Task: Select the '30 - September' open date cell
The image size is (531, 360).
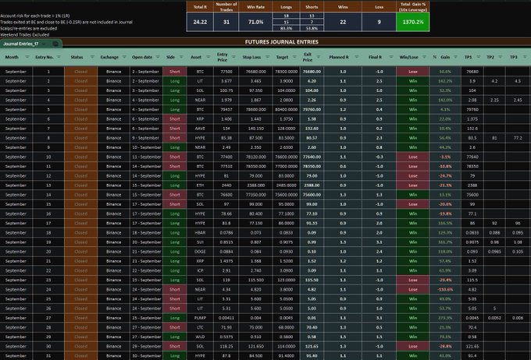Action: [146, 355]
